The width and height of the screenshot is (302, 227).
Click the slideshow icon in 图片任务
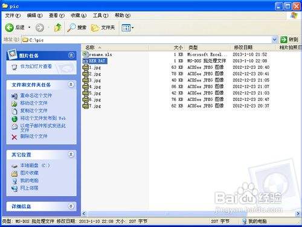(x=14, y=67)
